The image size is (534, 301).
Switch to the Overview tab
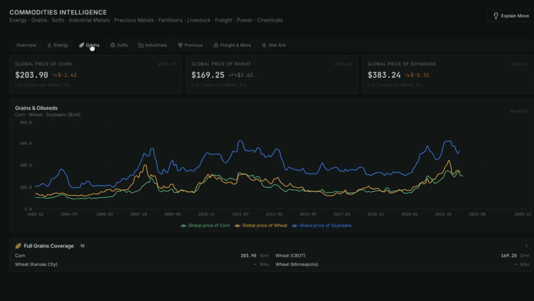(26, 45)
